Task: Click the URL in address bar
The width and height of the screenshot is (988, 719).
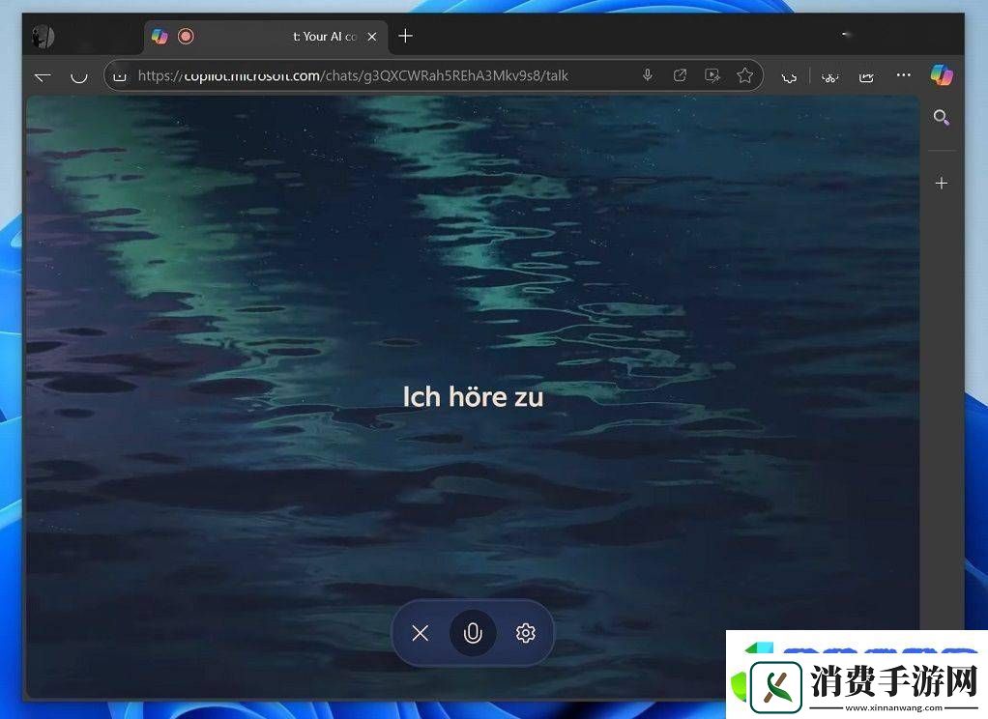Action: tap(353, 75)
